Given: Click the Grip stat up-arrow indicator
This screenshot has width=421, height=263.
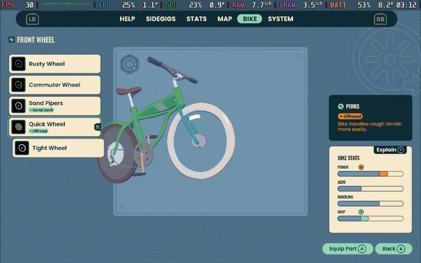Looking at the screenshot, I should coord(361,212).
